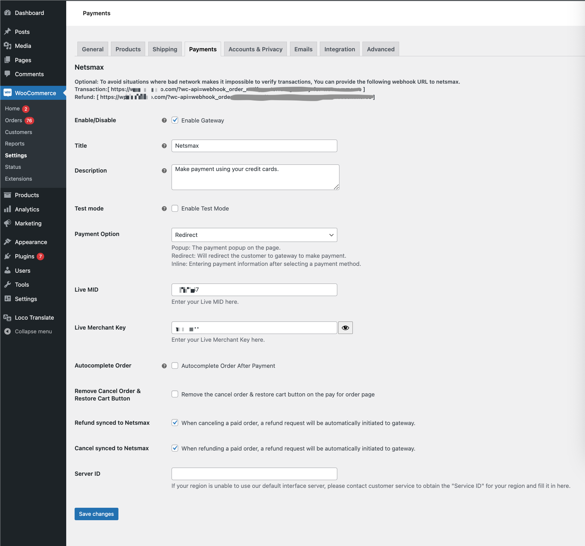Screen dimensions: 585x546
Task: Open WooCommerce Settings submenu link
Action: 16,155
